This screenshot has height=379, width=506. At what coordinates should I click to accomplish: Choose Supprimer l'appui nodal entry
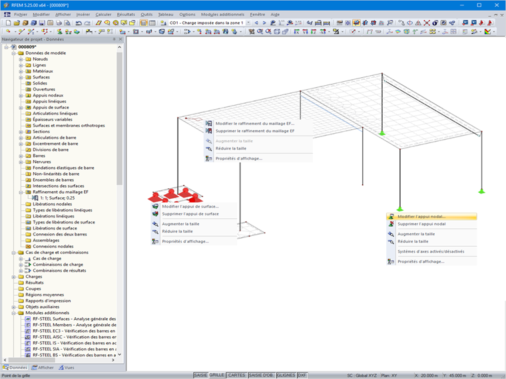click(431, 224)
